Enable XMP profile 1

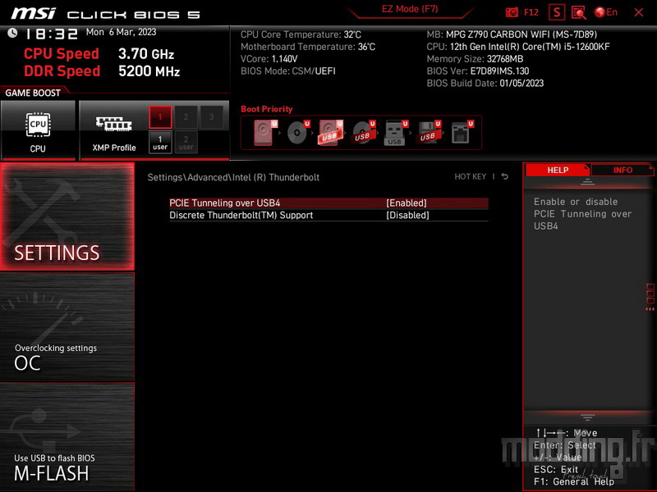coord(160,116)
